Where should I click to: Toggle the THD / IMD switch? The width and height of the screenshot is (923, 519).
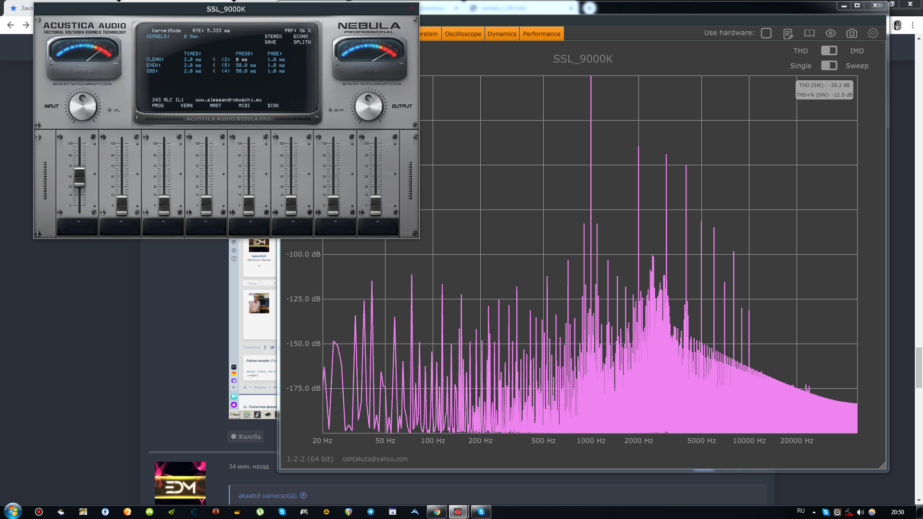[829, 50]
